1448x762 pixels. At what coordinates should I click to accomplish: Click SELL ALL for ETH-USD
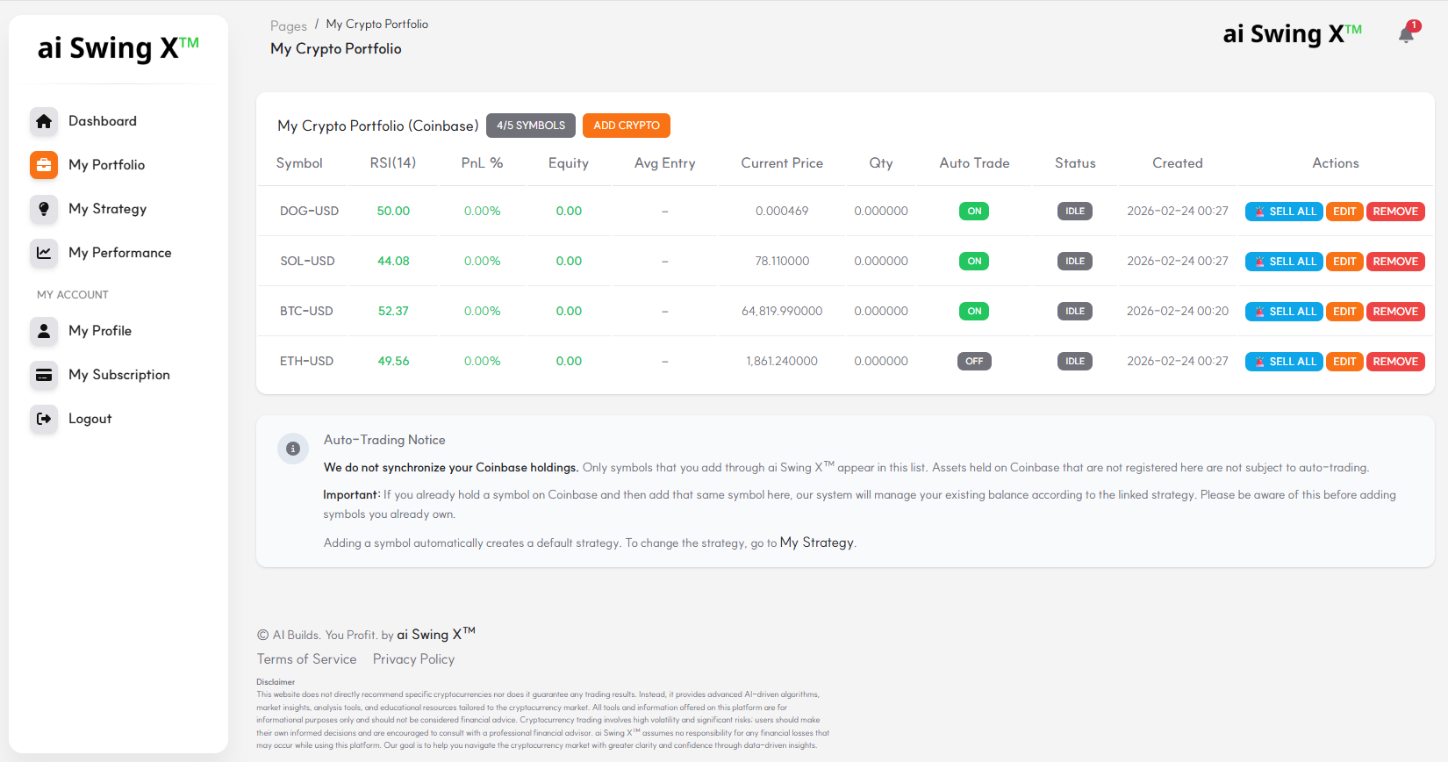pos(1284,362)
